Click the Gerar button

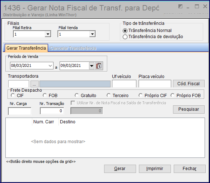[x=120, y=169]
